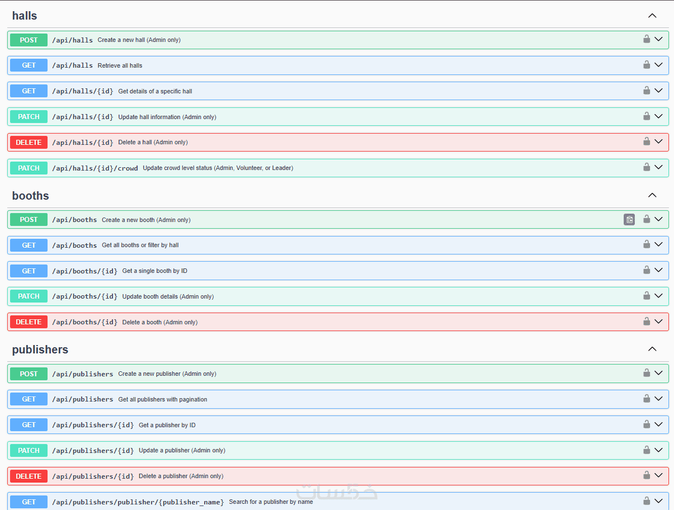
Task: Click lock icon on Get a publisher by ID
Action: (x=647, y=424)
